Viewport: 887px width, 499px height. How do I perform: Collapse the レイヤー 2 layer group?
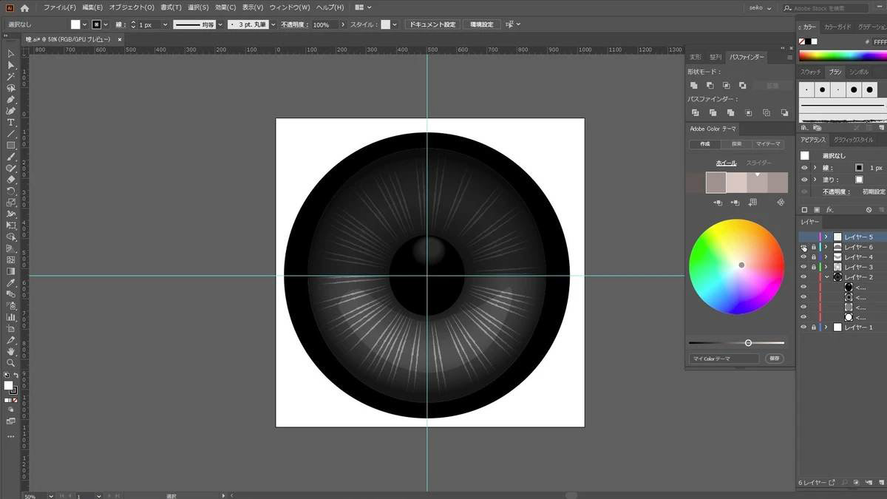point(827,277)
